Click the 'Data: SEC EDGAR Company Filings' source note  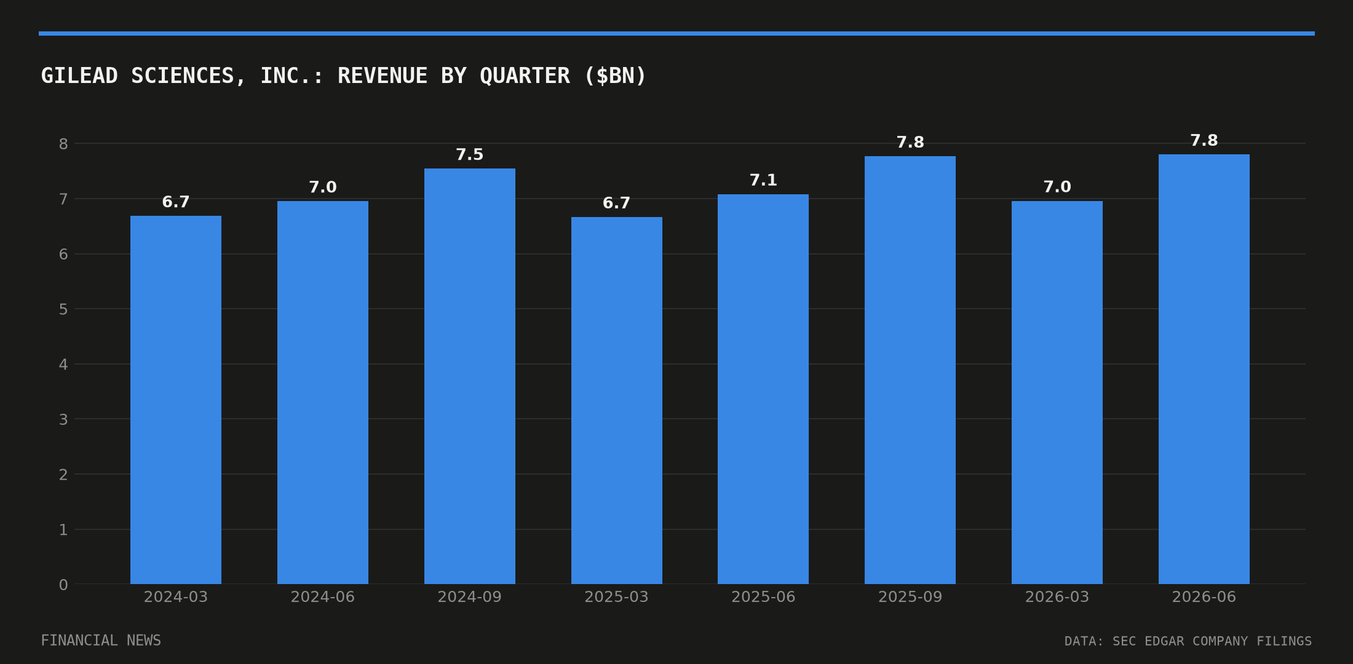(x=1188, y=641)
